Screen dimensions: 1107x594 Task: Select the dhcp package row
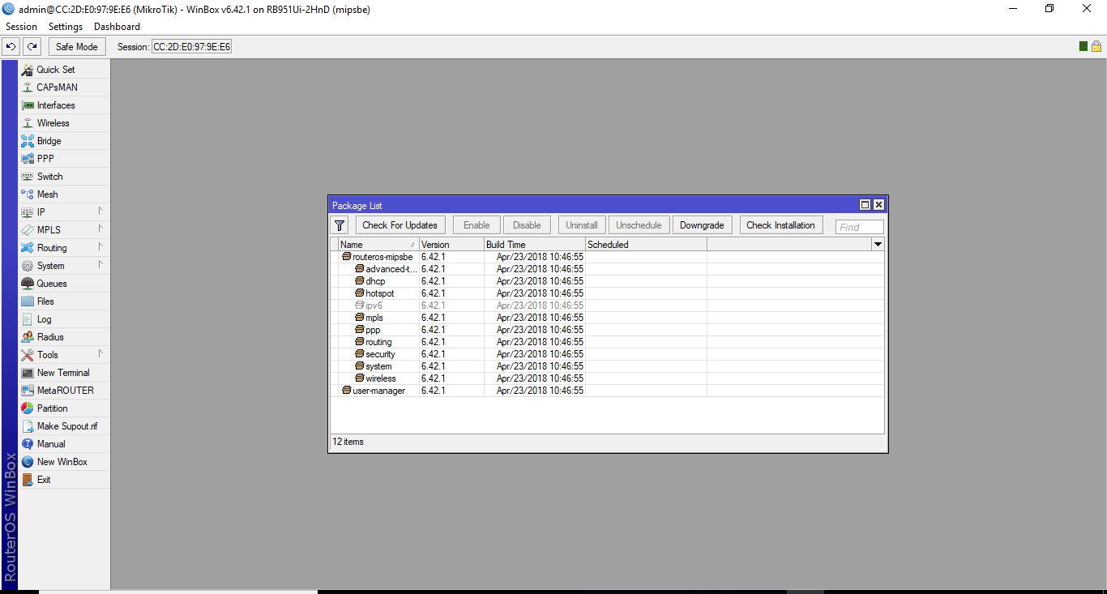click(x=607, y=281)
